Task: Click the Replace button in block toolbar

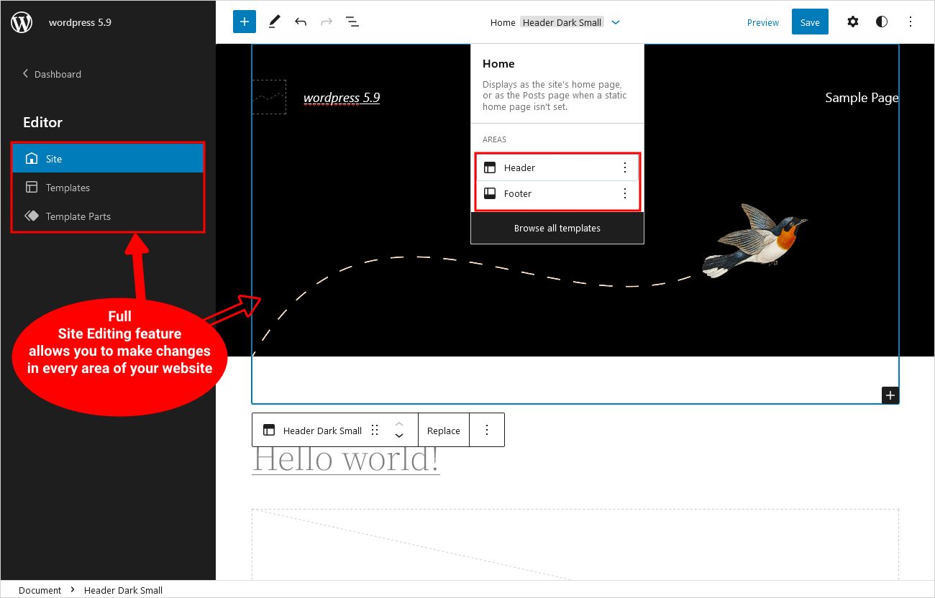Action: 443,431
